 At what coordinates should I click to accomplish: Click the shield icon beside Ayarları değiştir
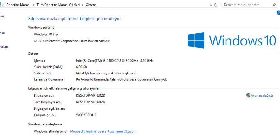coord(248,95)
